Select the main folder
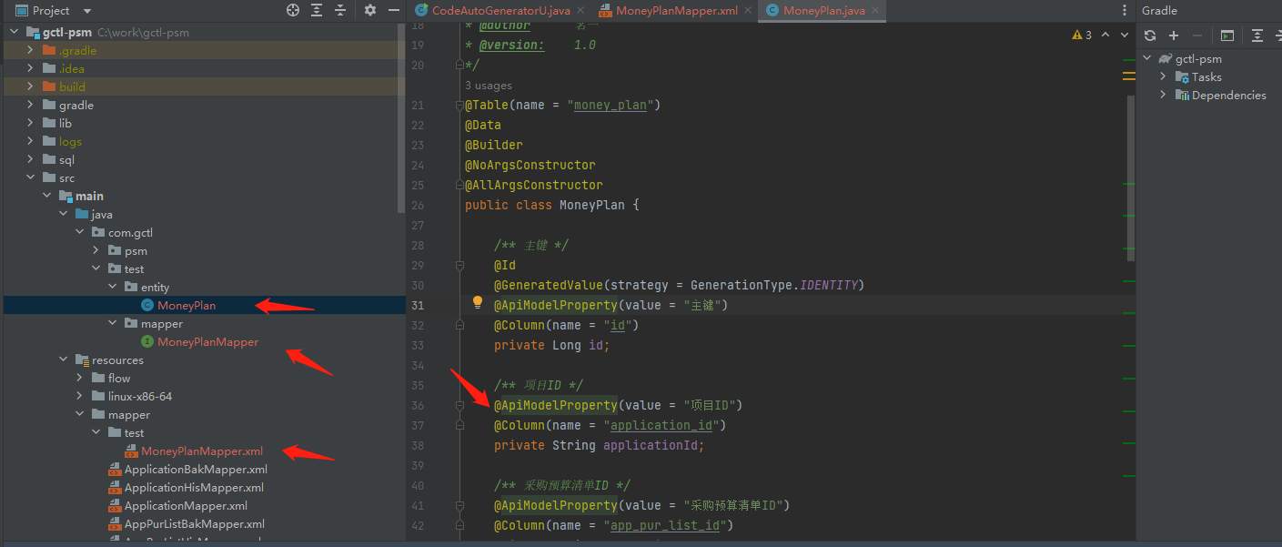Screen dimensions: 1282x547 (x=89, y=197)
